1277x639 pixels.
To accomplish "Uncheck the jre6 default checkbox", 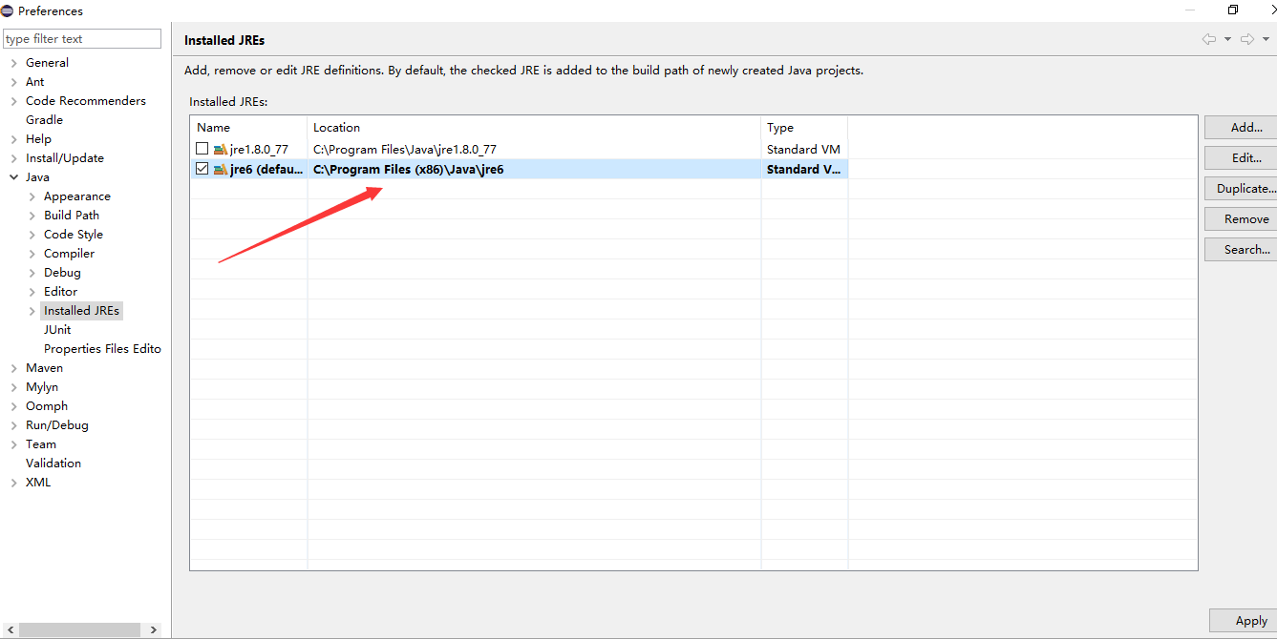I will click(202, 170).
